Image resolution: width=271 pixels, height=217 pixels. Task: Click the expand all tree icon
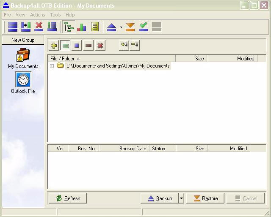tap(124, 45)
